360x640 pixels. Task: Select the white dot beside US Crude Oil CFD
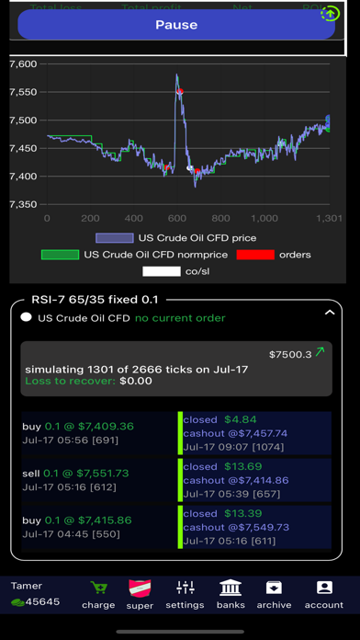point(26,317)
